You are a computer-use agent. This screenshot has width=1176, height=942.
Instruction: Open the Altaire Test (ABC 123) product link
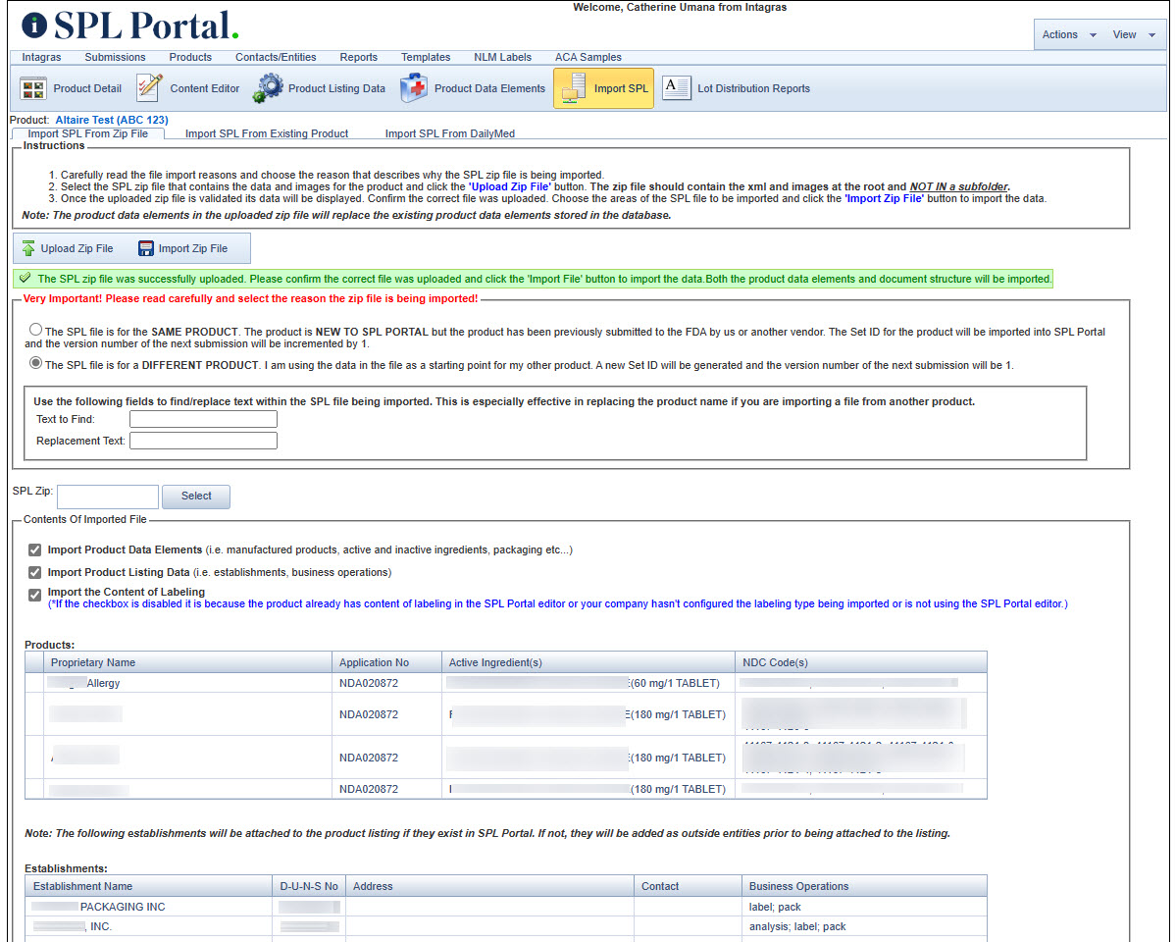tap(112, 120)
